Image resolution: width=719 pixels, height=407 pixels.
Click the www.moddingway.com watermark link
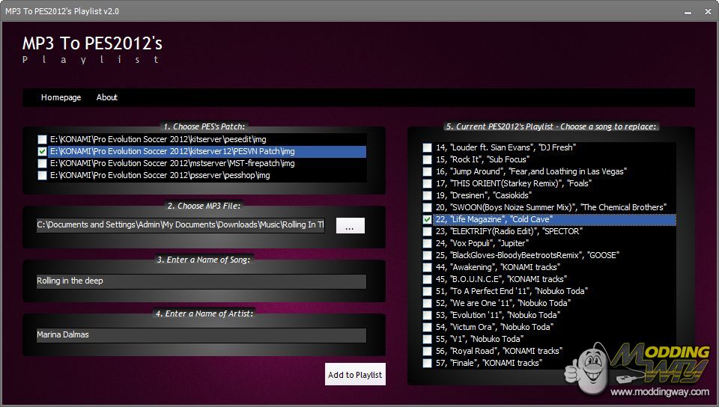click(659, 392)
